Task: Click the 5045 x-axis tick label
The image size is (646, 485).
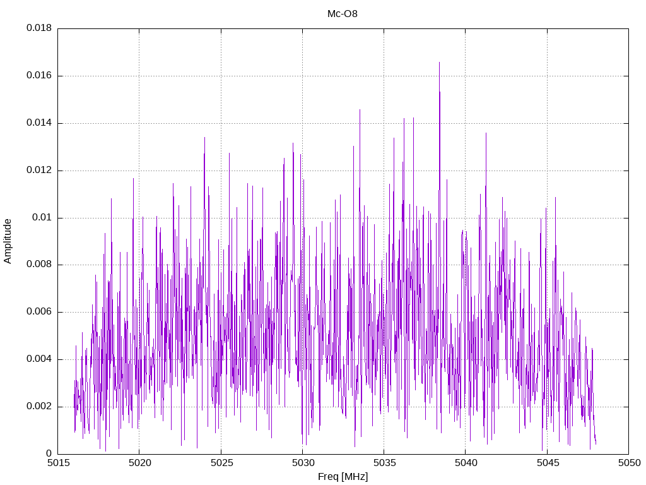Action: [548, 463]
